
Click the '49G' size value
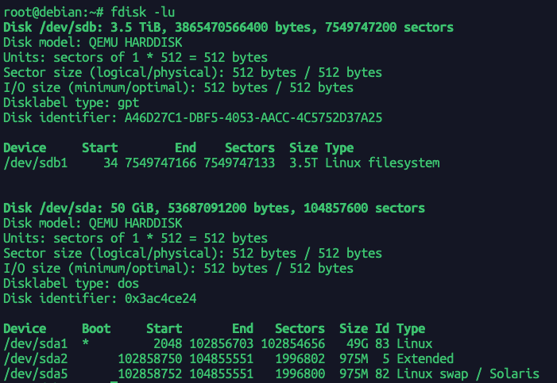[356, 343]
